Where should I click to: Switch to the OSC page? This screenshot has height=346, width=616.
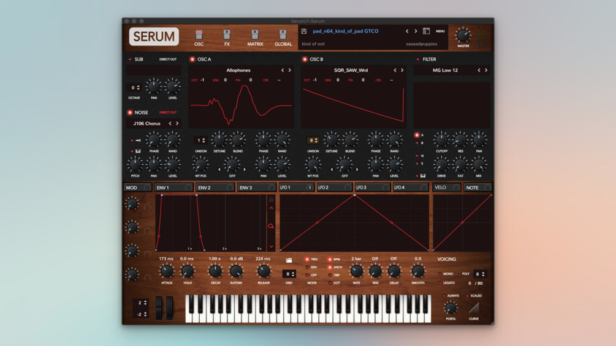(199, 39)
